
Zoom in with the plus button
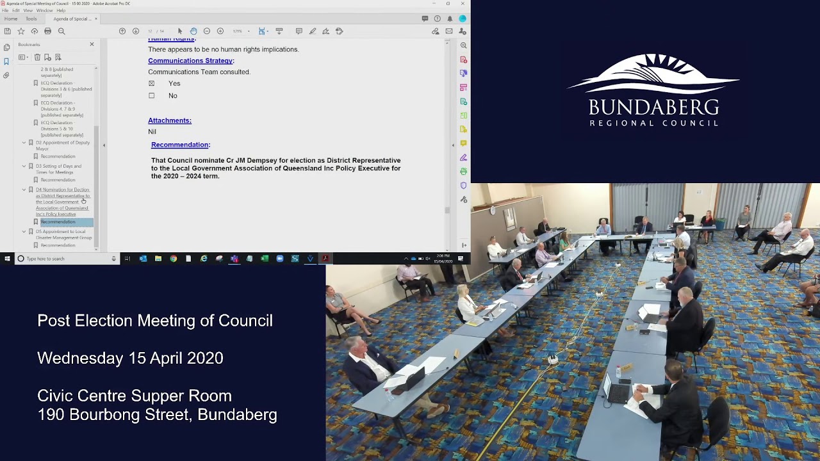click(x=220, y=31)
